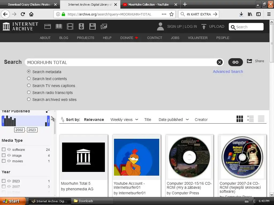Image resolution: width=274 pixels, height=205 pixels.
Task: Open the BLOG menu item
Action: (x=64, y=38)
